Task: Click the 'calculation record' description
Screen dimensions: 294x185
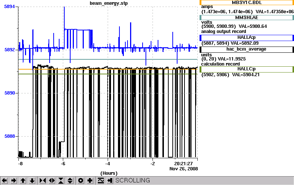Action: click(x=220, y=64)
